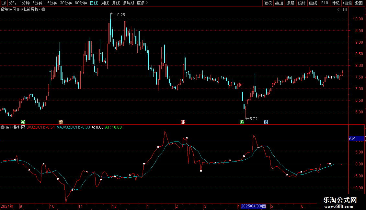The width and height of the screenshot is (366, 210).
Task: Switch to 分时 intraday view
Action: pos(13,3)
